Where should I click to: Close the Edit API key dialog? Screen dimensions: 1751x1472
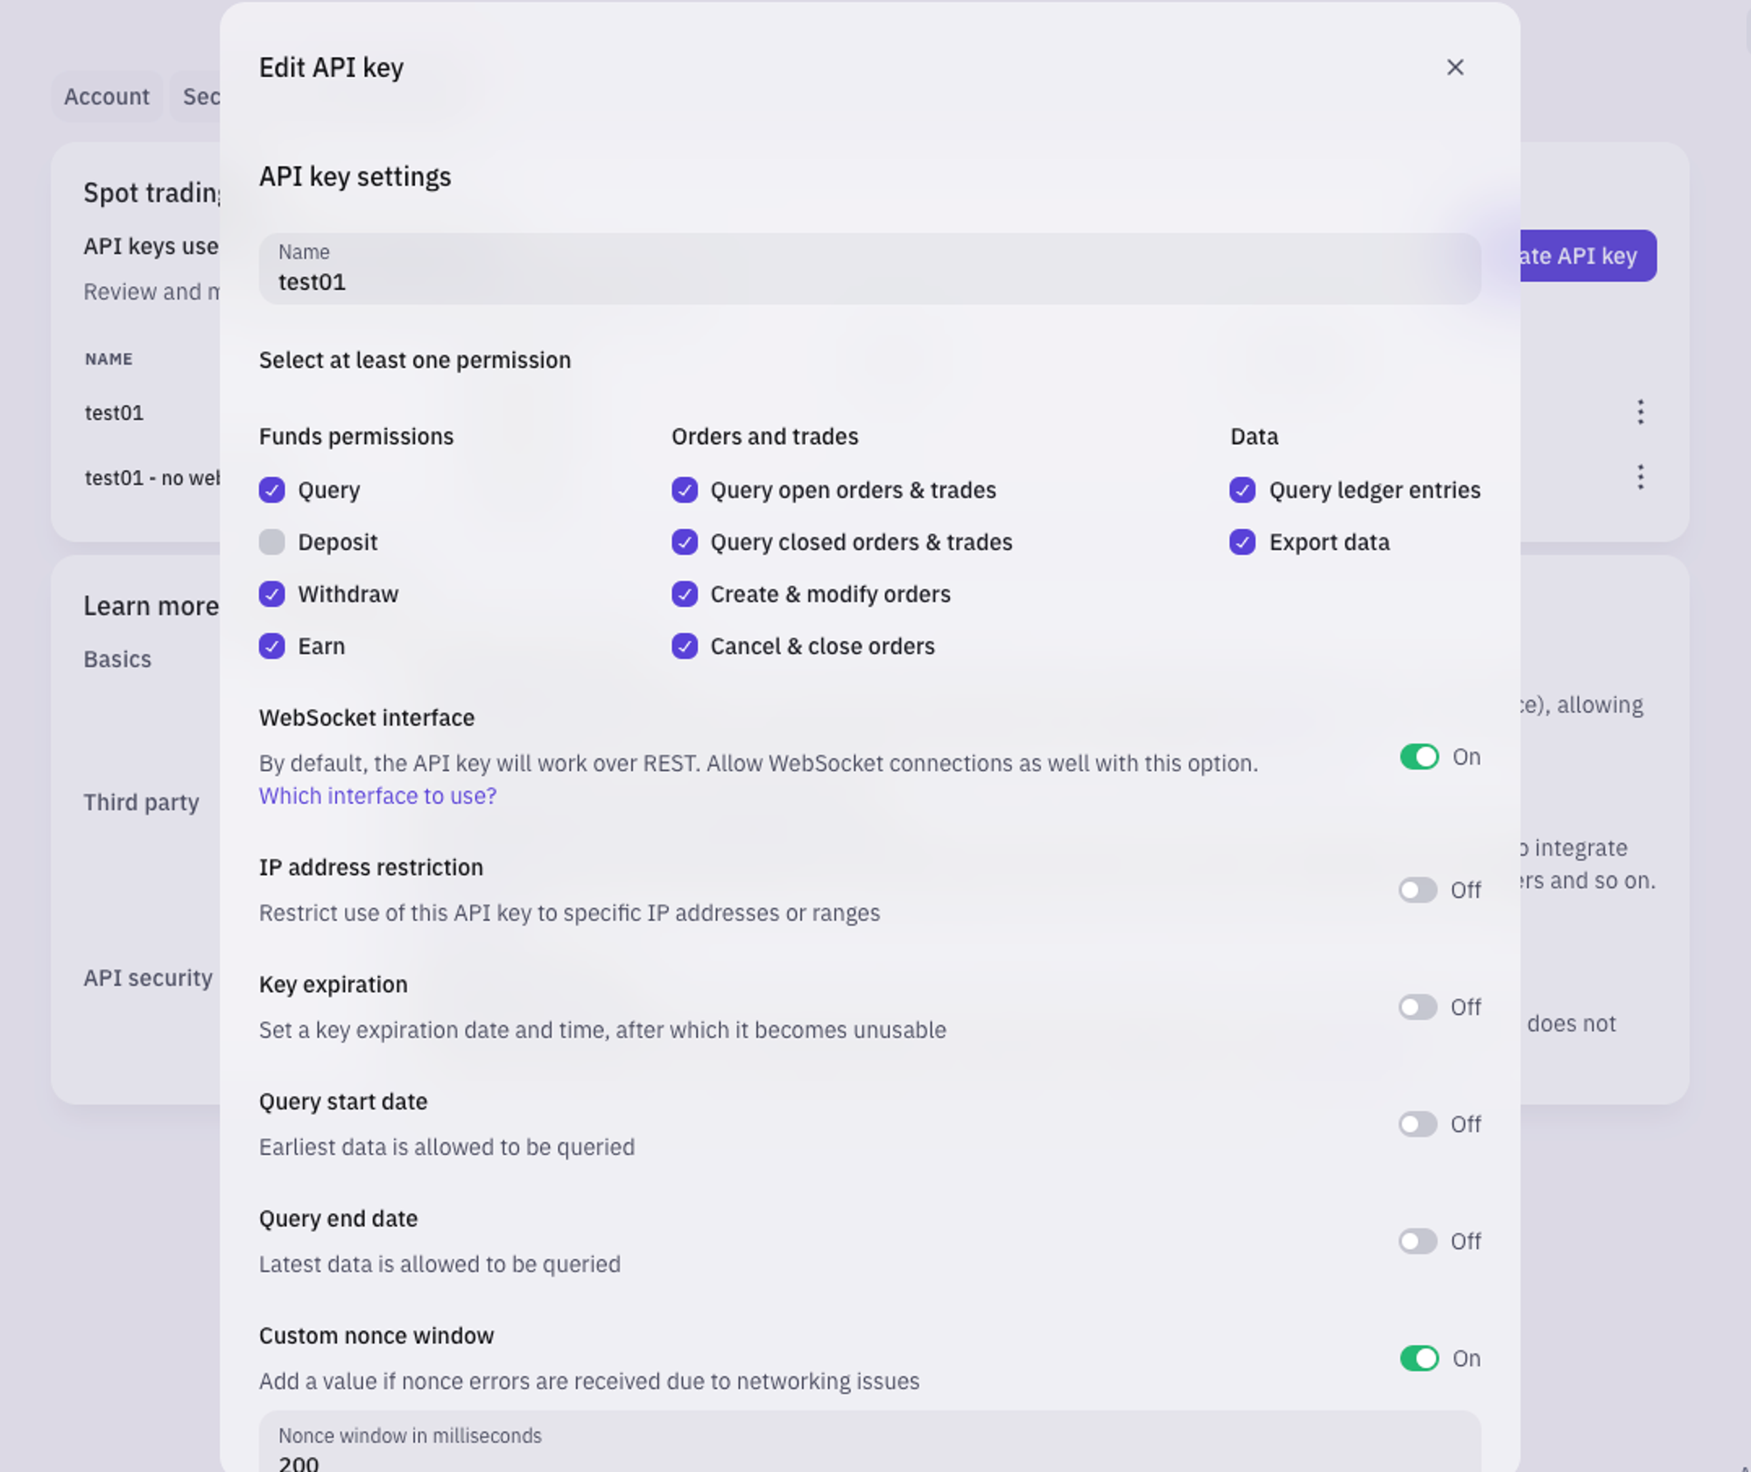[x=1454, y=67]
